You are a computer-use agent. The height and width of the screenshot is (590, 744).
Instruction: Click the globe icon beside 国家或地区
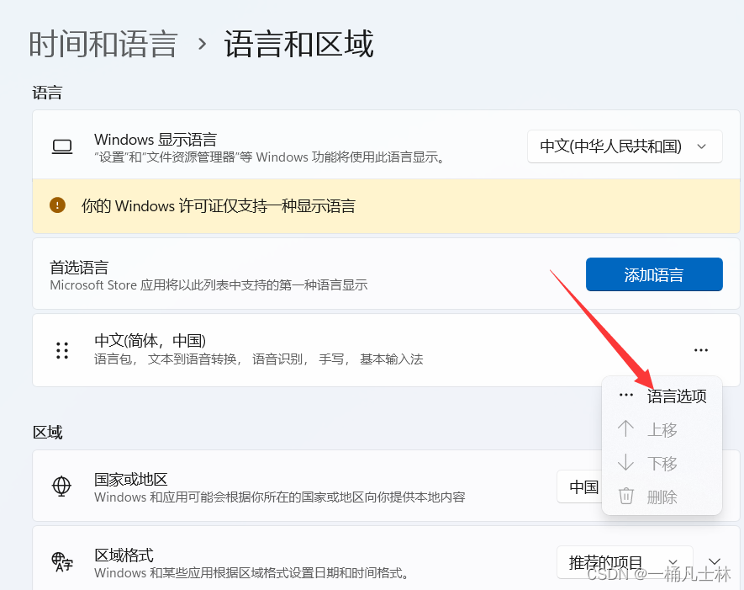(61, 486)
